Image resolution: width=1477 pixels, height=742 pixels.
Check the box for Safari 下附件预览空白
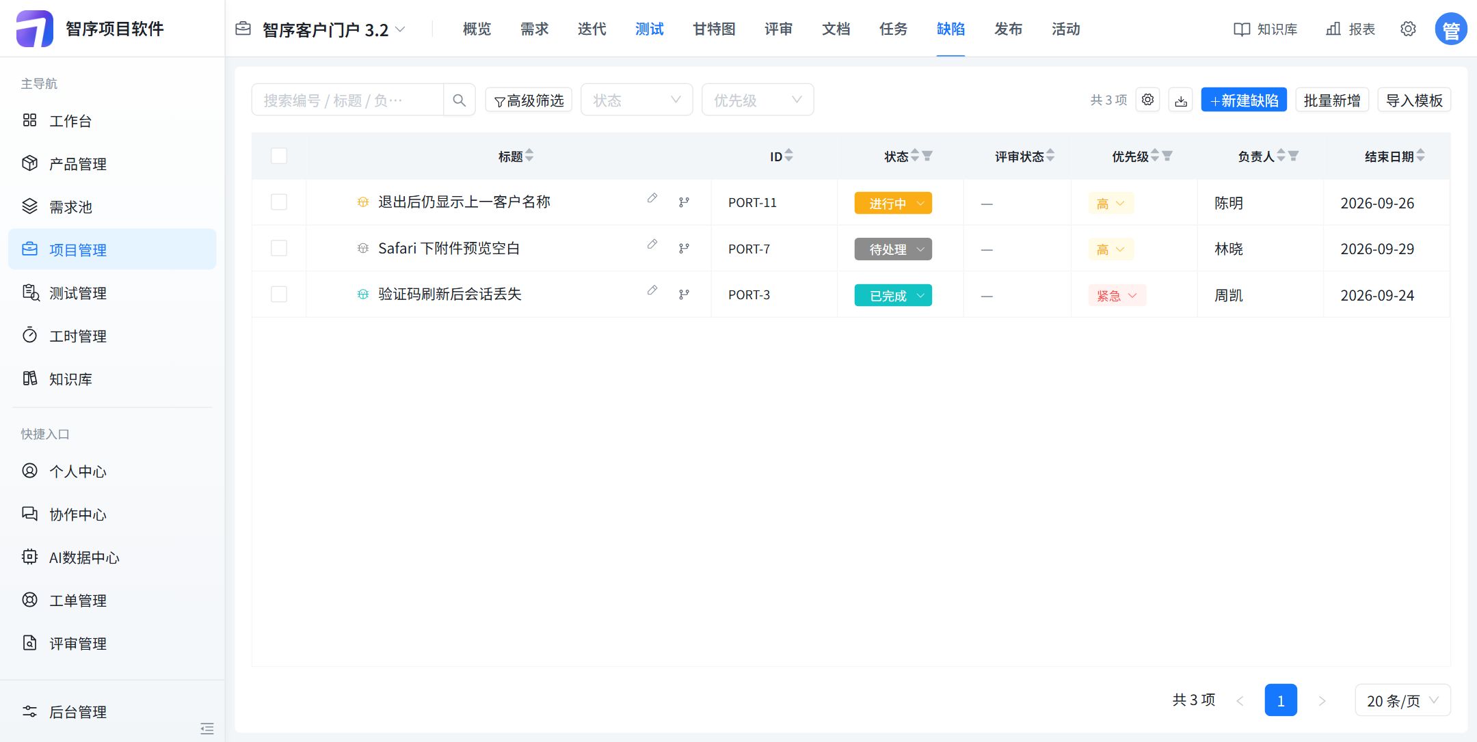(279, 248)
